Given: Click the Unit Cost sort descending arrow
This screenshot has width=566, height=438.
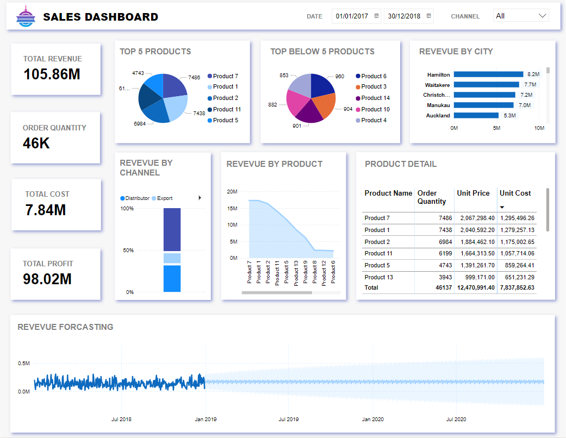Looking at the screenshot, I should tap(502, 207).
